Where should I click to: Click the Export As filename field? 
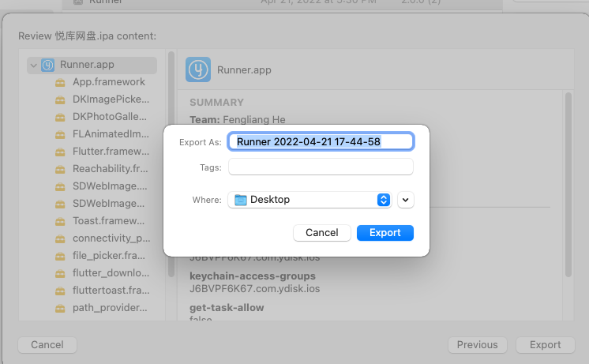321,141
